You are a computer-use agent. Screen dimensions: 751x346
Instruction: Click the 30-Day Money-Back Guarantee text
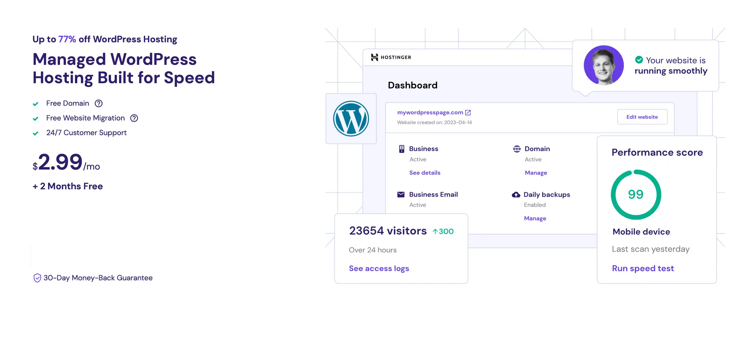[x=98, y=278]
